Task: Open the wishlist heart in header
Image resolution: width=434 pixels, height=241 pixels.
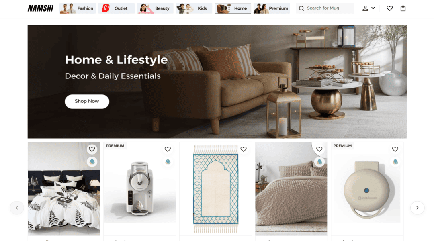Action: 389,8
